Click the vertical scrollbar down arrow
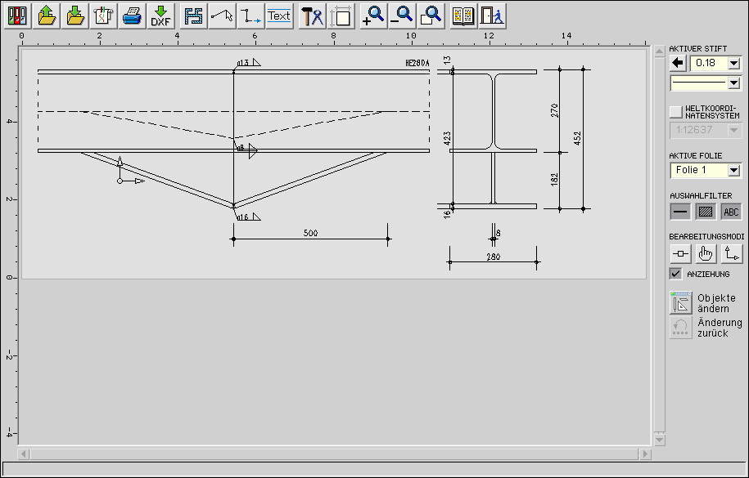749x478 pixels. pyautogui.click(x=658, y=439)
